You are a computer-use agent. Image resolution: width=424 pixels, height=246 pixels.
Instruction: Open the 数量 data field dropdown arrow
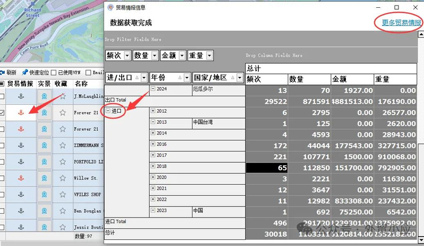click(154, 56)
